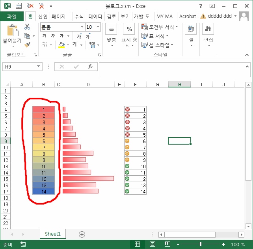Viewport: 253px width, 249px height.
Task: Select cell F13 with green check 10
Action: 135,166
